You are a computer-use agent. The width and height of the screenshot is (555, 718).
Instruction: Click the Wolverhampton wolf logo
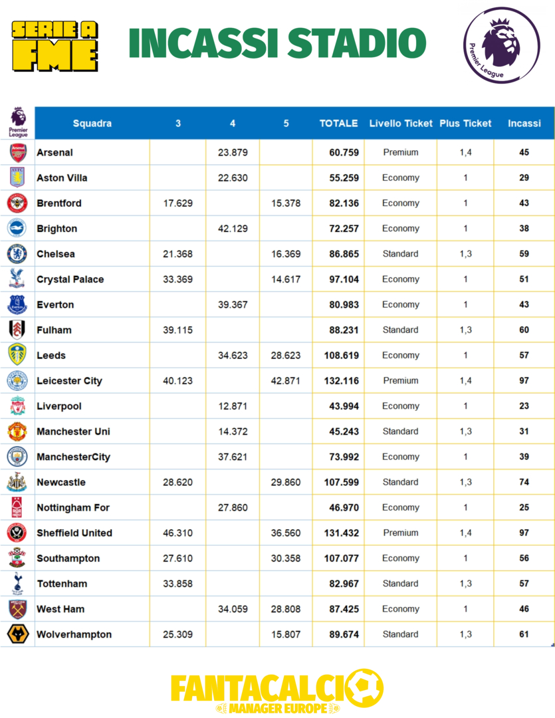coord(17,634)
